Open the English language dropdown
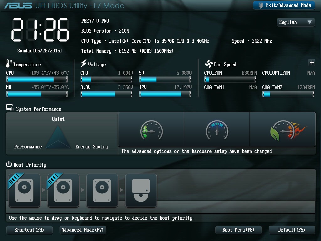The width and height of the screenshot is (321, 241). click(296, 22)
